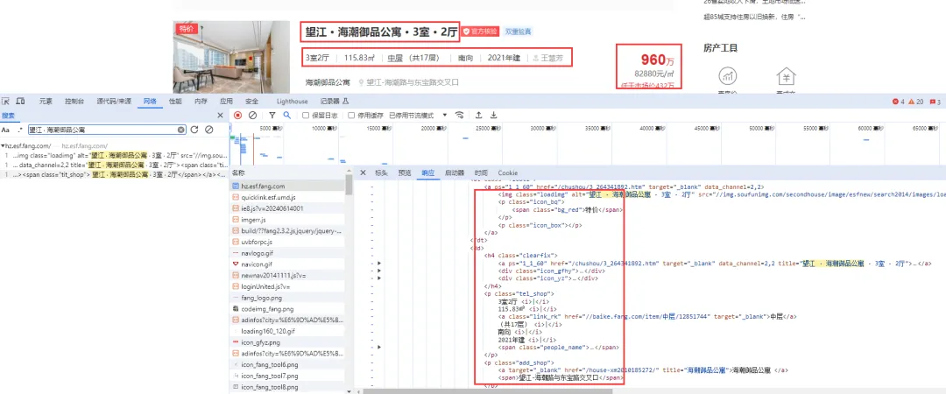946x394 pixels.
Task: Select the icon_gfyz.png request
Action: click(288, 342)
